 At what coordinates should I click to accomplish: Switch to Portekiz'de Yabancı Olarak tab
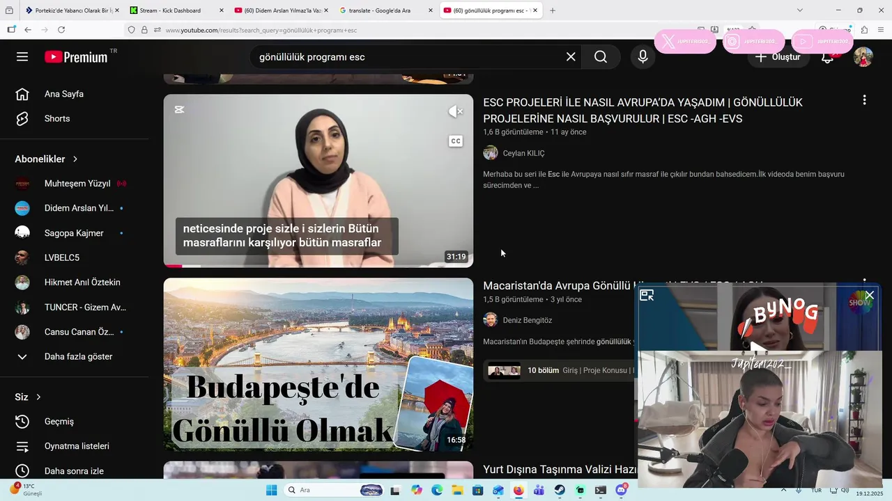tap(68, 10)
